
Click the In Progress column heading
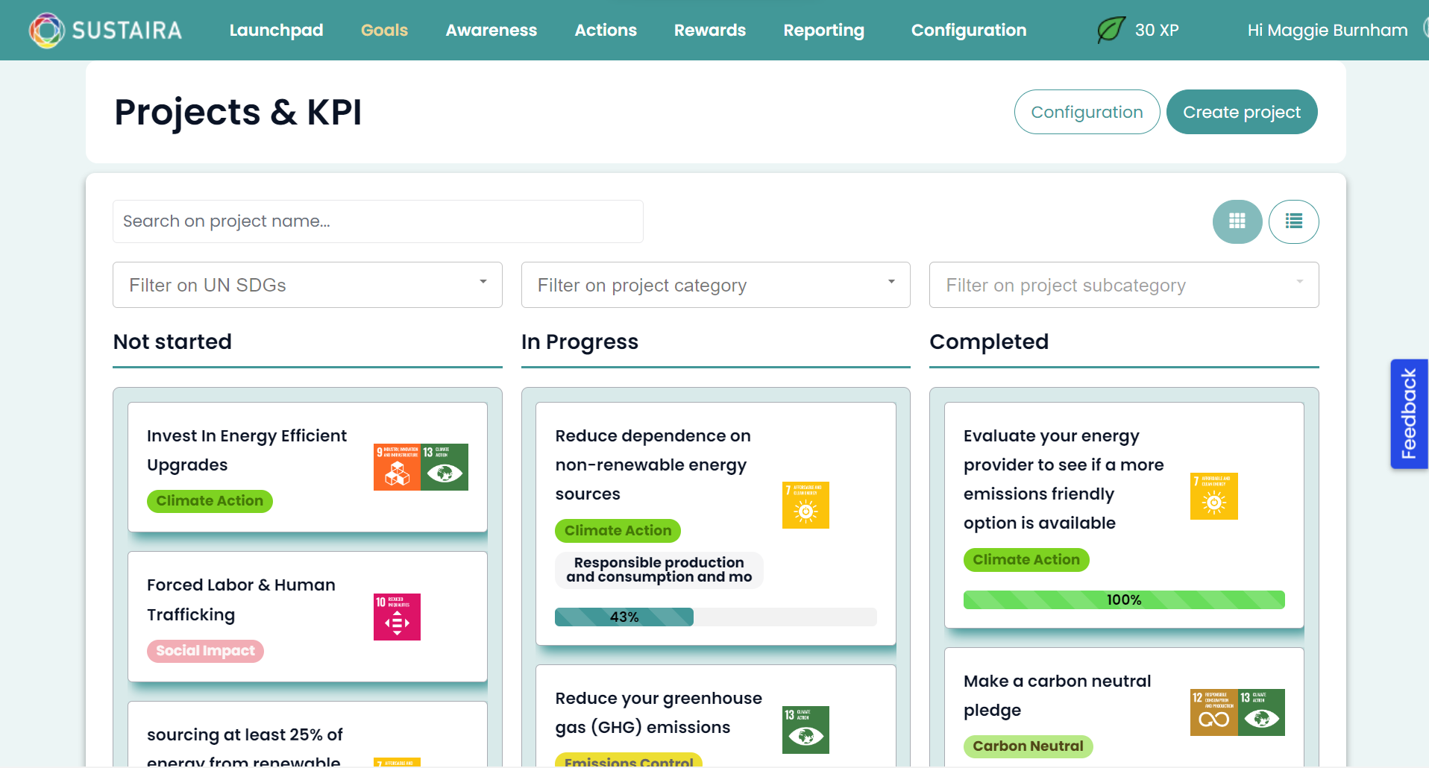click(x=580, y=341)
